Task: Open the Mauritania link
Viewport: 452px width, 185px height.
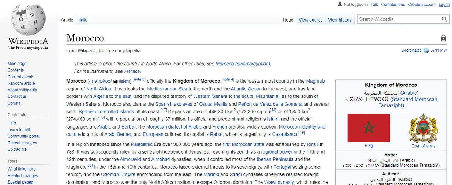Action: pyautogui.click(x=267, y=96)
